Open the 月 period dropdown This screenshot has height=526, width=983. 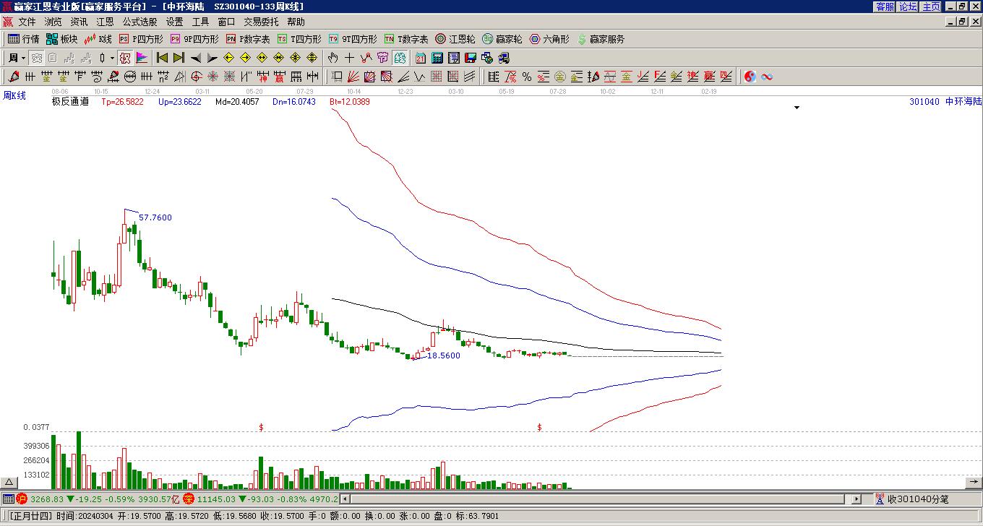17,58
